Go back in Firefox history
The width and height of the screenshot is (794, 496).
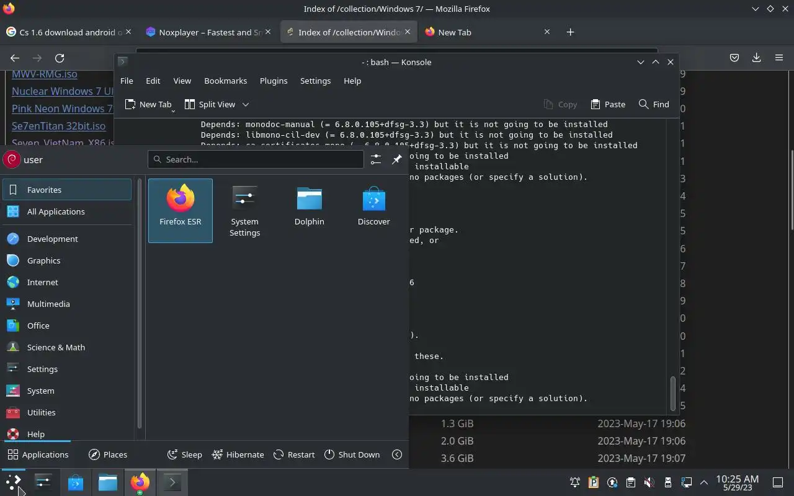coord(15,58)
